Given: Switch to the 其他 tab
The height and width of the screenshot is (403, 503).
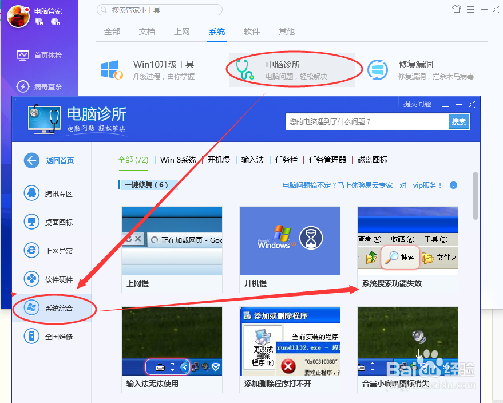Looking at the screenshot, I should (x=287, y=31).
